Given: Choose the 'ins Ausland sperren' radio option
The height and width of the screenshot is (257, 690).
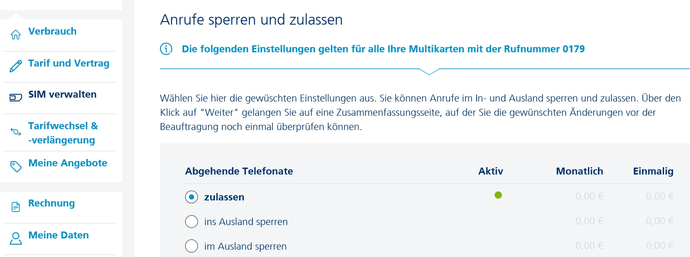Looking at the screenshot, I should click(x=192, y=222).
